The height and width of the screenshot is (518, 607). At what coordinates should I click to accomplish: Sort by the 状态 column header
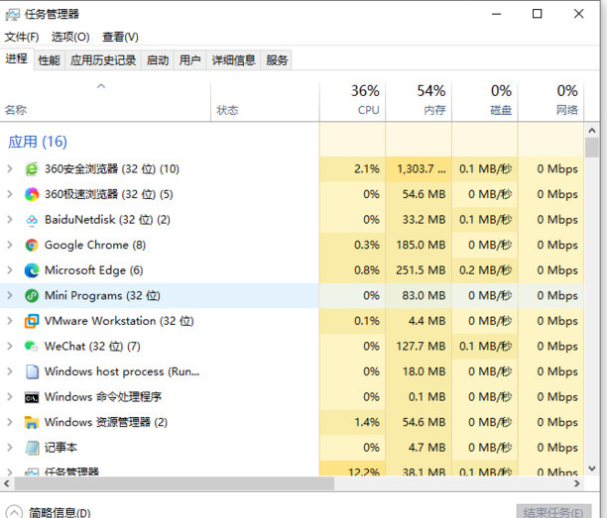[x=265, y=101]
